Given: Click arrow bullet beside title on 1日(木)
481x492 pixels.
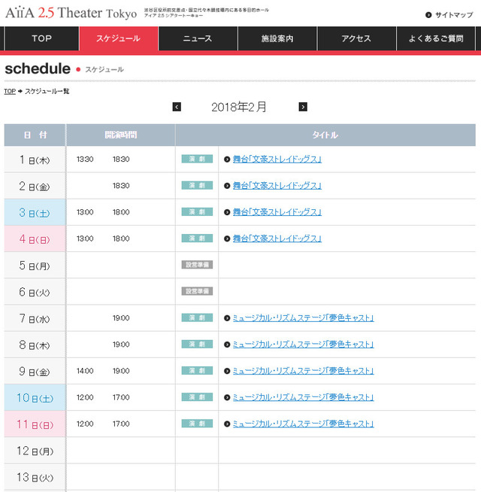Looking at the screenshot, I should pos(227,159).
